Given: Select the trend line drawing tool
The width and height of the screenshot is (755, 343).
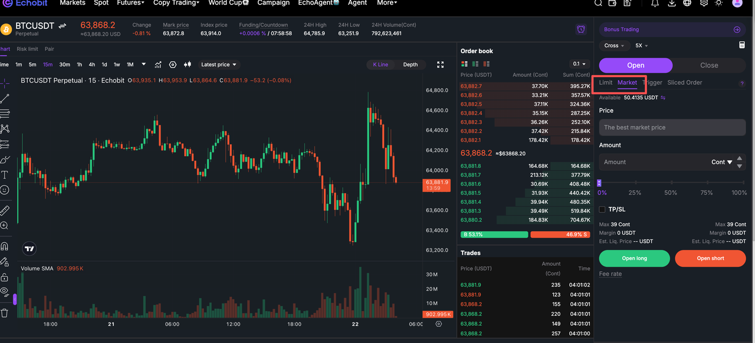Looking at the screenshot, I should (x=5, y=98).
